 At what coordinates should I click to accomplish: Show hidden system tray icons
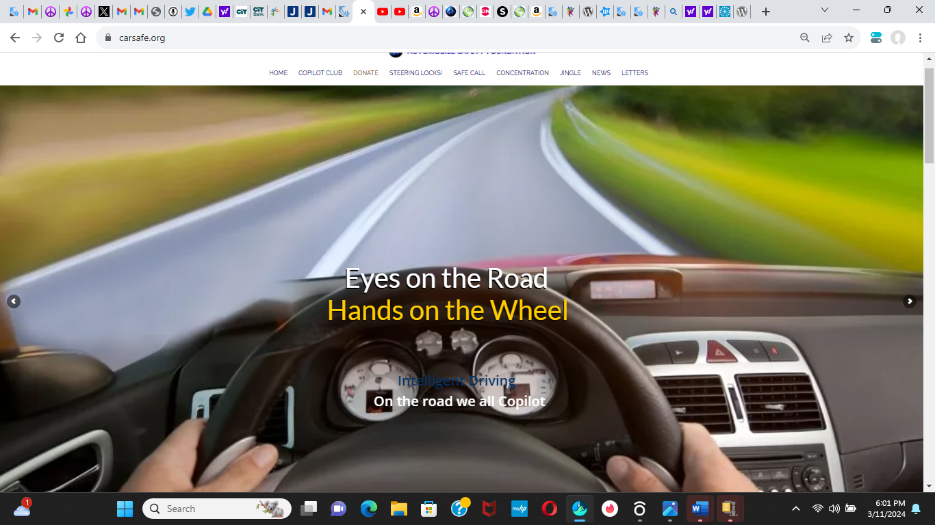click(x=795, y=509)
